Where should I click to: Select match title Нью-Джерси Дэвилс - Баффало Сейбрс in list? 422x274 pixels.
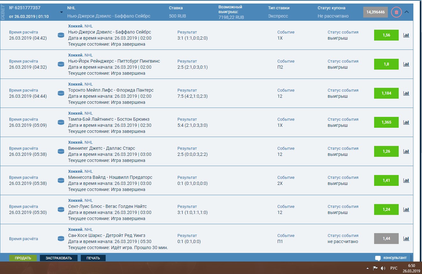pos(109,32)
